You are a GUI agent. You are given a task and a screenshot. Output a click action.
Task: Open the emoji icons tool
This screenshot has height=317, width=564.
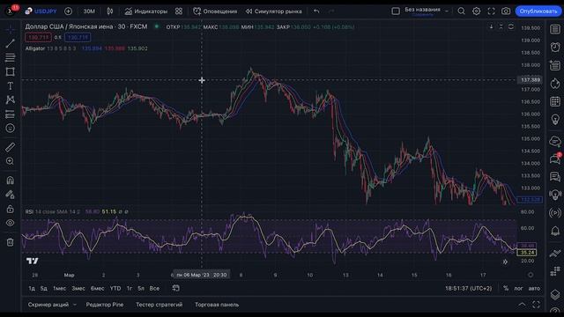point(10,128)
